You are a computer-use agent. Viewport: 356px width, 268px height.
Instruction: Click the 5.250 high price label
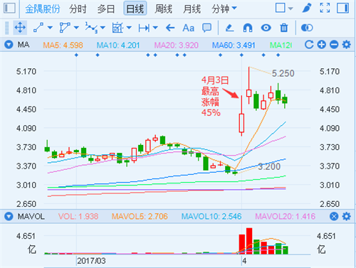click(283, 73)
